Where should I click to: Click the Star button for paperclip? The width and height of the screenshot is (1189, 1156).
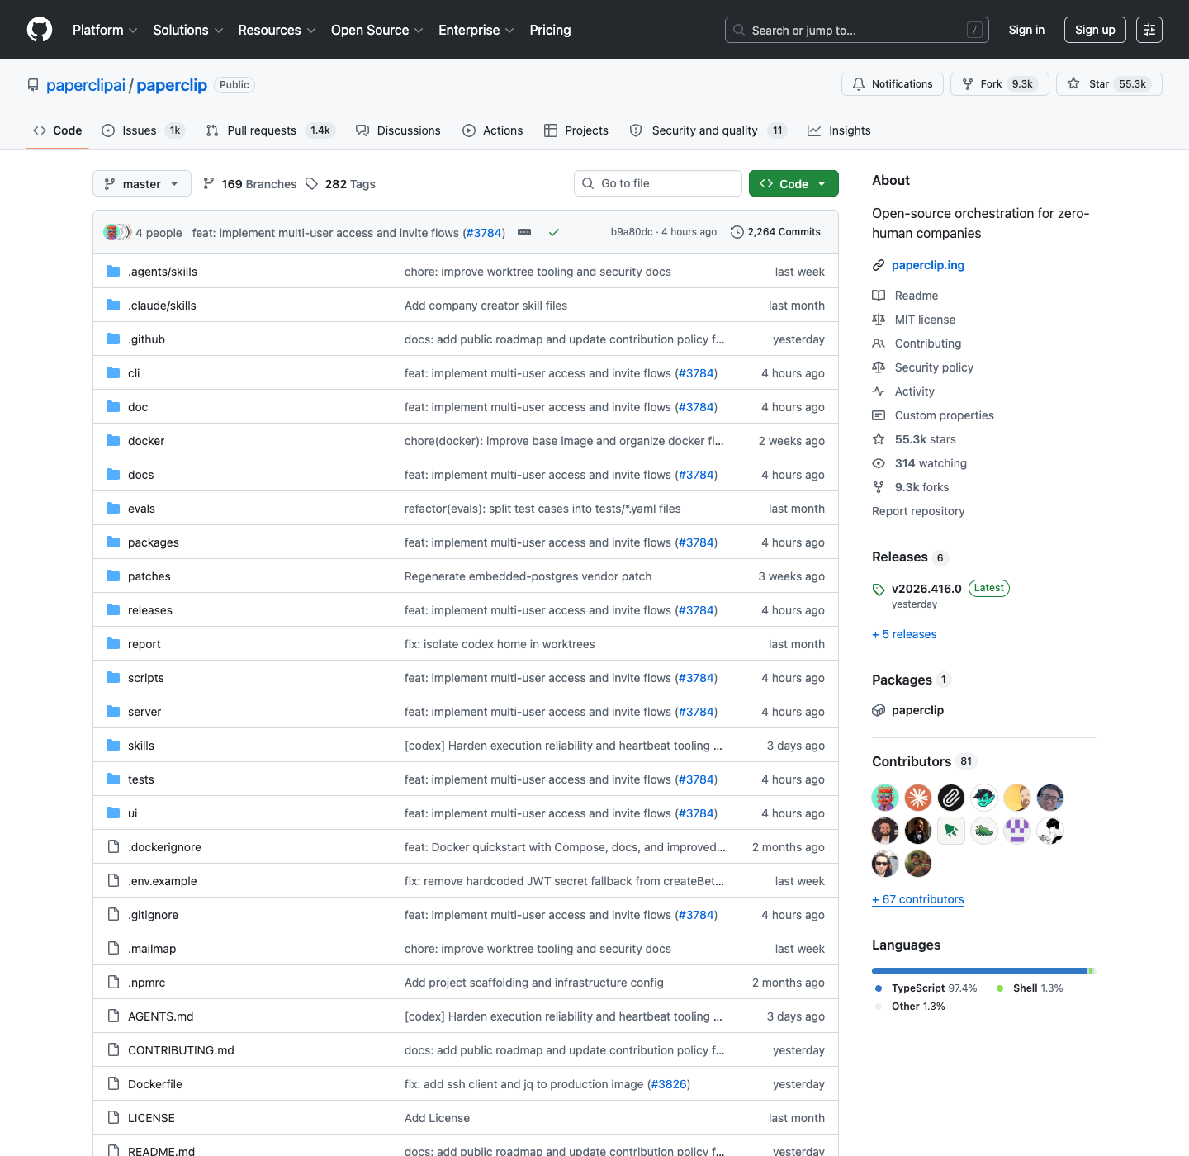coord(1108,84)
